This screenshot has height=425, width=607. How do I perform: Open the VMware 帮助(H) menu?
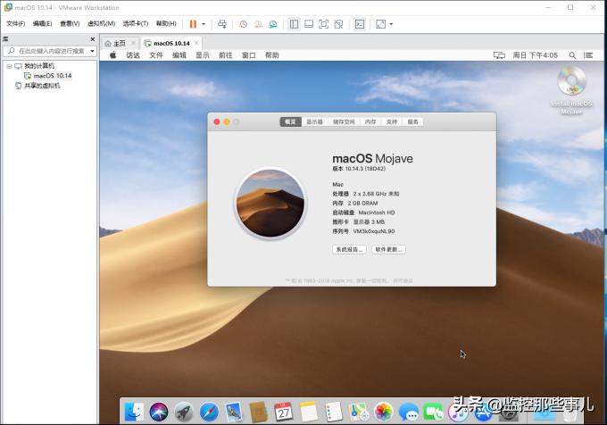(166, 23)
